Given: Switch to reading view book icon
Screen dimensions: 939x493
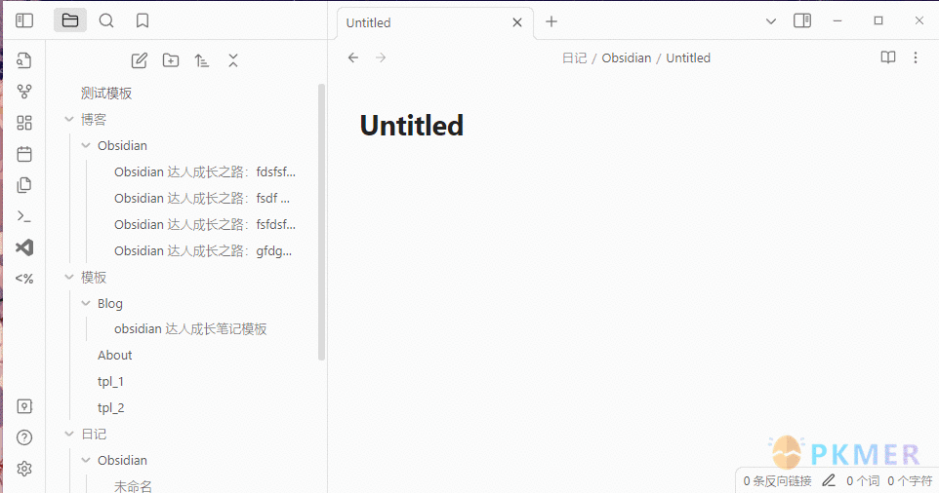Looking at the screenshot, I should (888, 57).
